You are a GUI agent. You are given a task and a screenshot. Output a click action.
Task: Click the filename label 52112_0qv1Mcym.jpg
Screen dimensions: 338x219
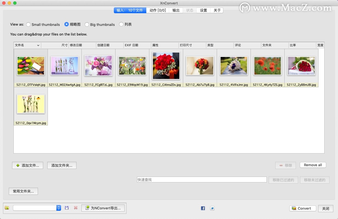pos(31,123)
